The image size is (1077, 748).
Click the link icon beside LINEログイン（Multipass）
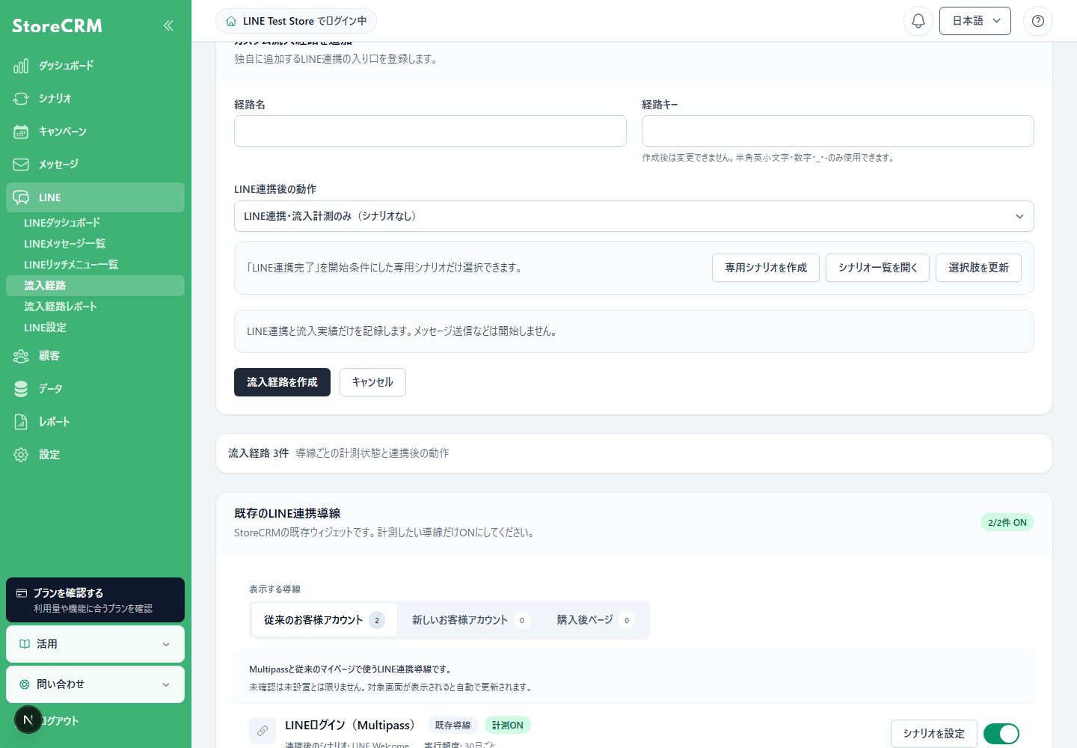tap(263, 731)
